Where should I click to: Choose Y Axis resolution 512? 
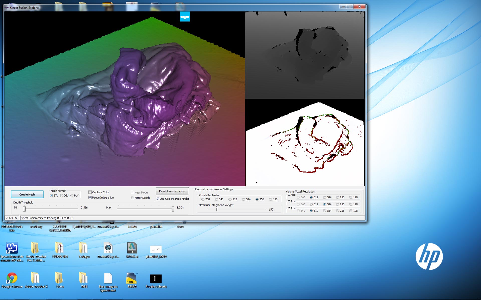[x=311, y=204]
